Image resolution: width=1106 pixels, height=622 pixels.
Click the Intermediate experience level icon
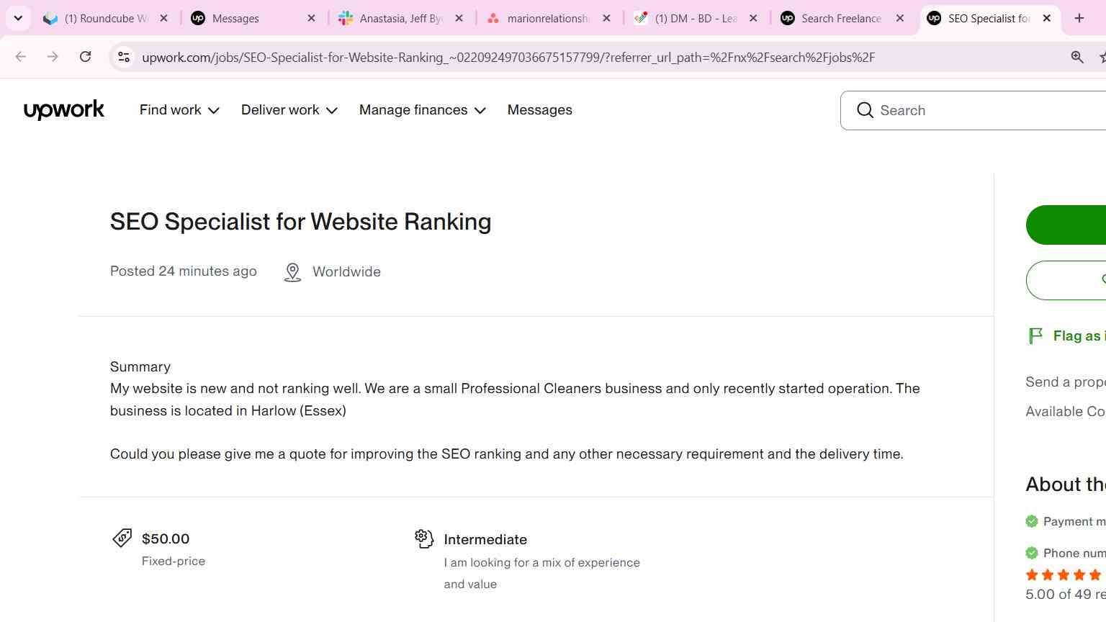(x=424, y=538)
